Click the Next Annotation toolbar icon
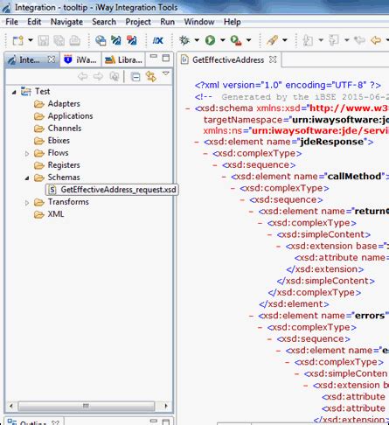 pyautogui.click(x=308, y=40)
